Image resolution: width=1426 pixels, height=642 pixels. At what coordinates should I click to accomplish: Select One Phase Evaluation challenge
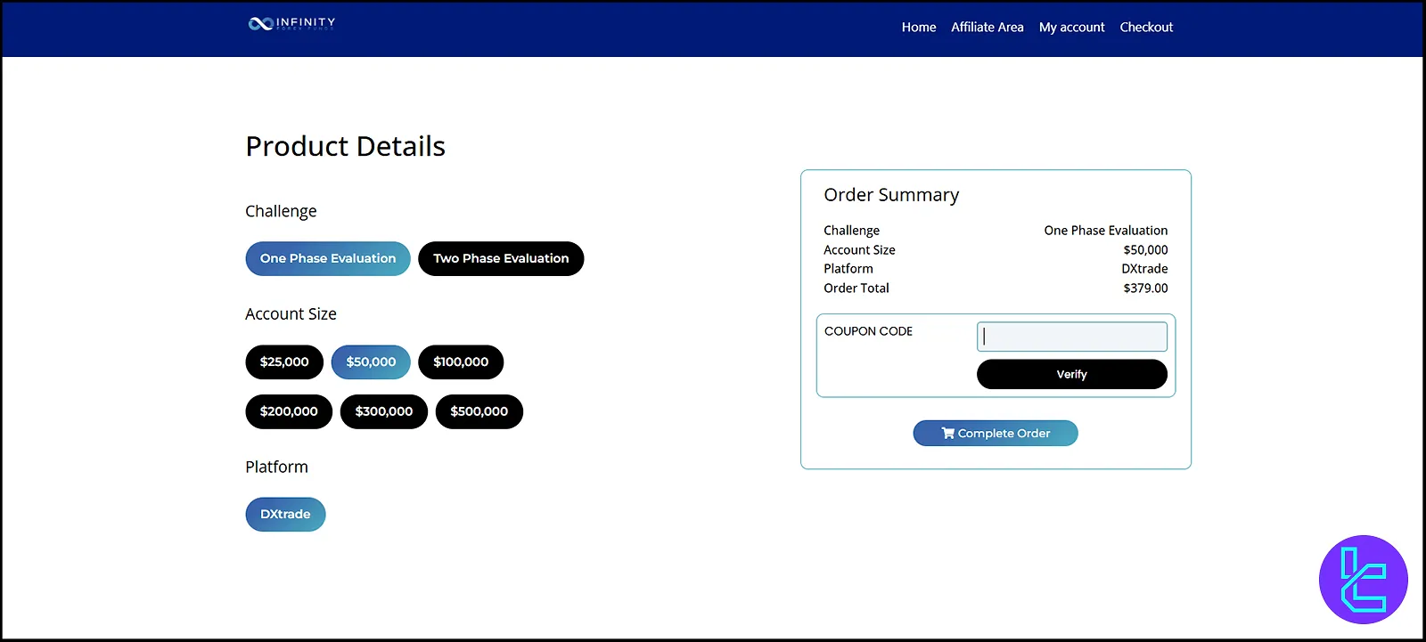[327, 259]
